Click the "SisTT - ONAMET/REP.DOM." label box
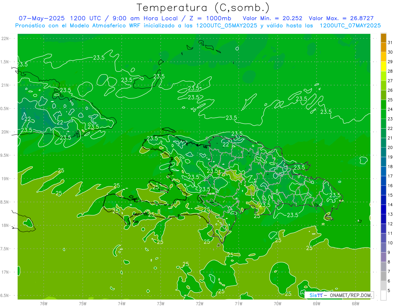 pos(339,295)
